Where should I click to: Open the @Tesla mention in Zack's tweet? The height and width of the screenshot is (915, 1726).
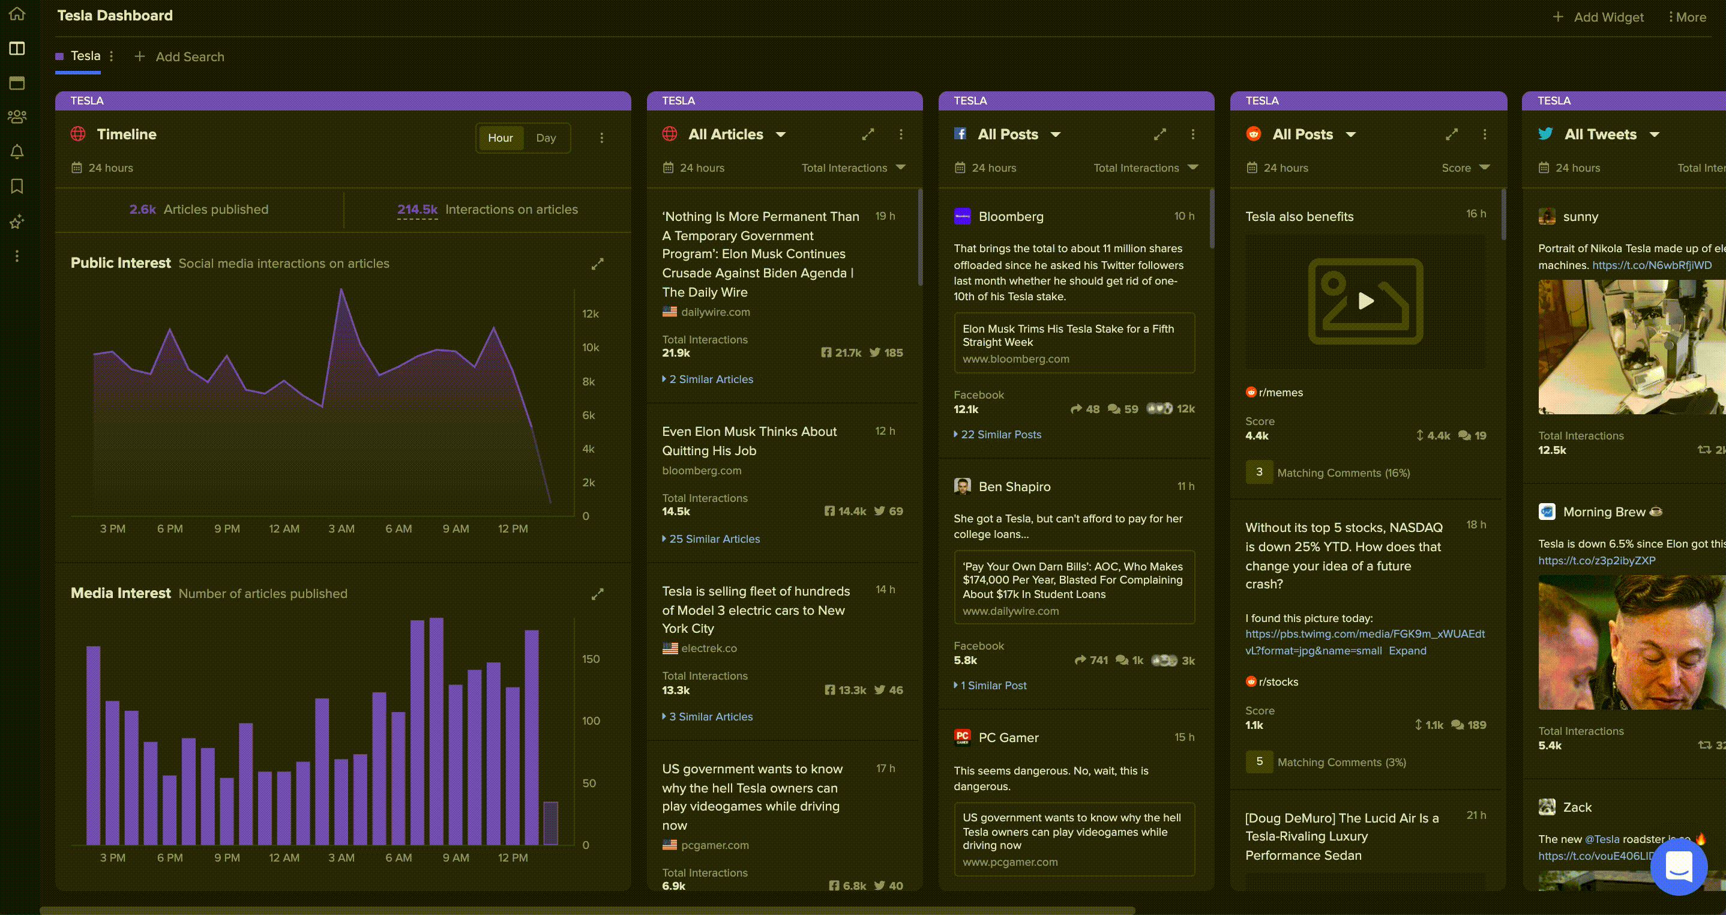pyautogui.click(x=1601, y=839)
